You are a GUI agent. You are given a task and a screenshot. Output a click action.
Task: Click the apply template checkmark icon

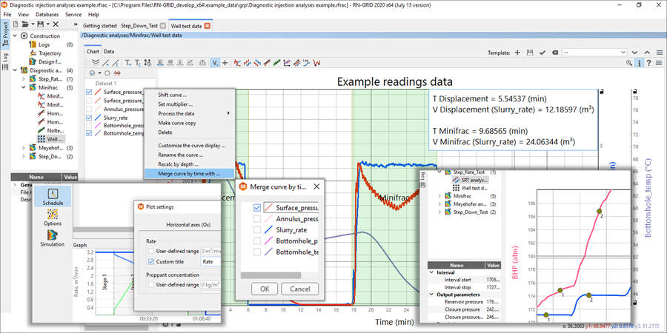pyautogui.click(x=542, y=53)
